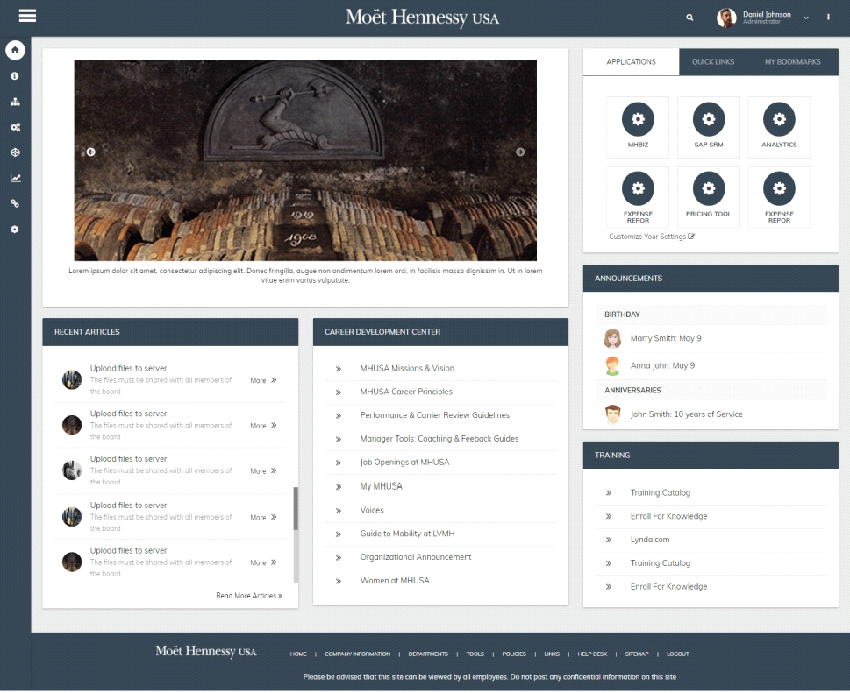The height and width of the screenshot is (693, 850).
Task: Open Guide to Mobility at LVMH
Action: point(407,534)
